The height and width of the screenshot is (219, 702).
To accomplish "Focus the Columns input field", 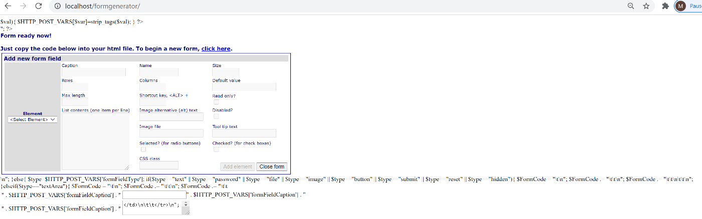I will point(152,87).
